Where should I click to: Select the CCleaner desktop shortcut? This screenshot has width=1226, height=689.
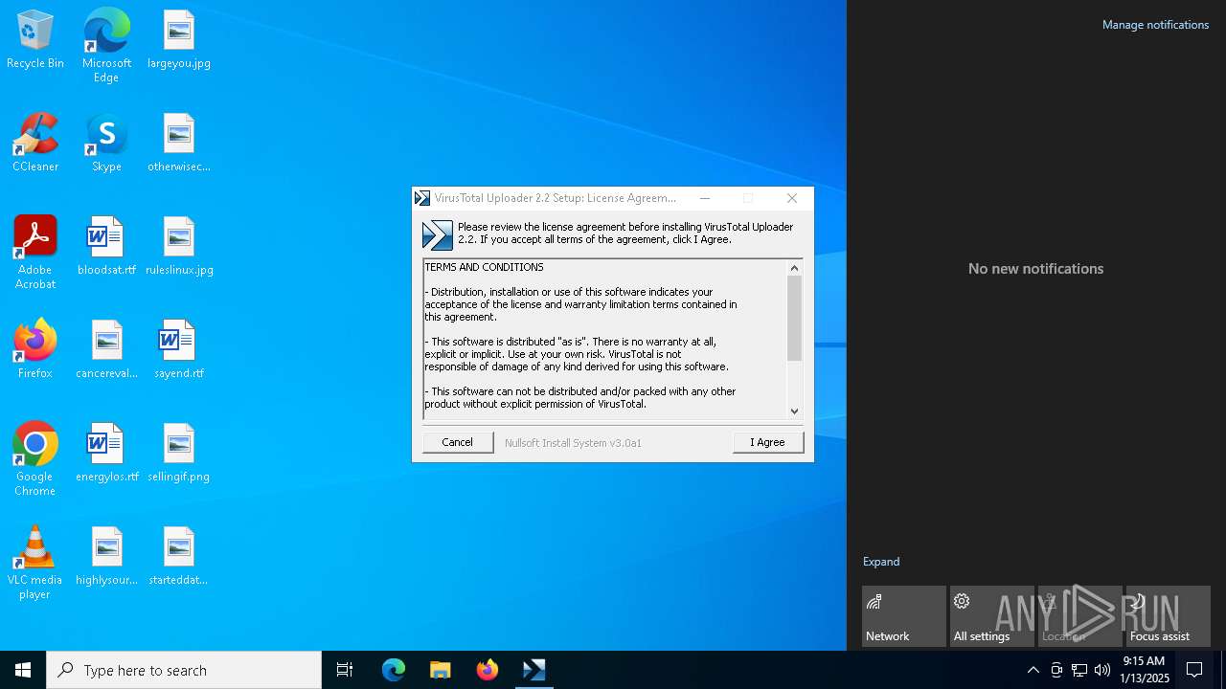click(x=35, y=143)
